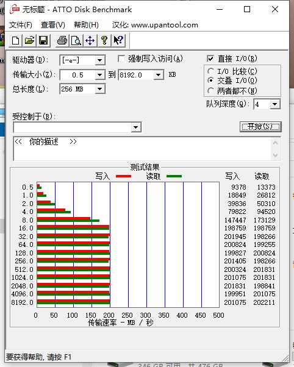Open the 查看(V) menu
294x367 pixels.
click(x=53, y=25)
